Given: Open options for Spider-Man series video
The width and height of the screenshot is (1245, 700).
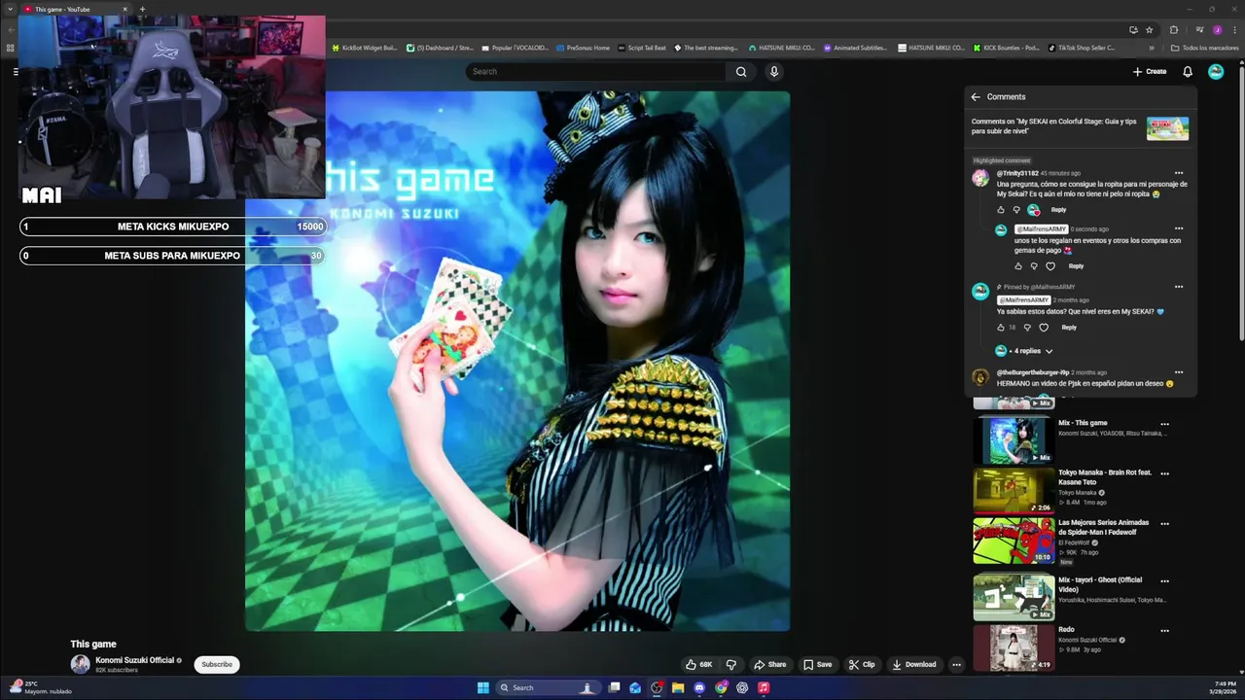Looking at the screenshot, I should tap(1164, 524).
